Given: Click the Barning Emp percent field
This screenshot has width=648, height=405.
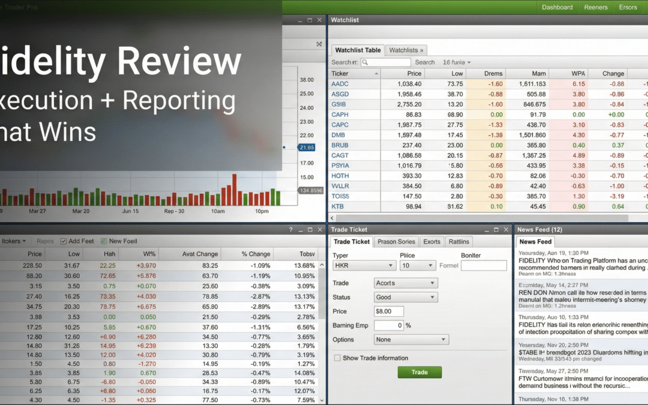Looking at the screenshot, I should click(388, 325).
